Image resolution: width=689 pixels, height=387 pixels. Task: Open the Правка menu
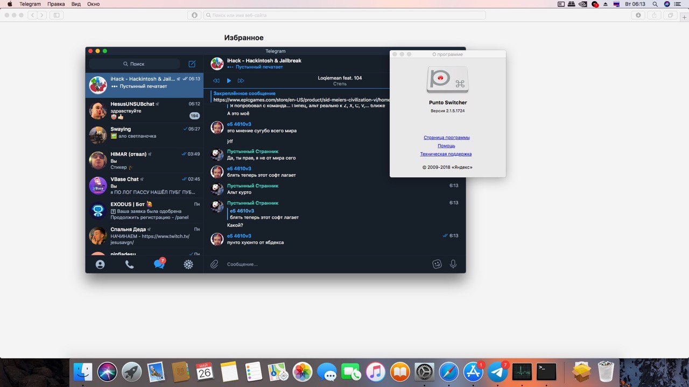pos(56,4)
